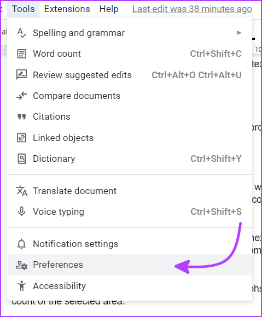
Task: Click the Voice typing microphone icon
Action: pos(21,212)
